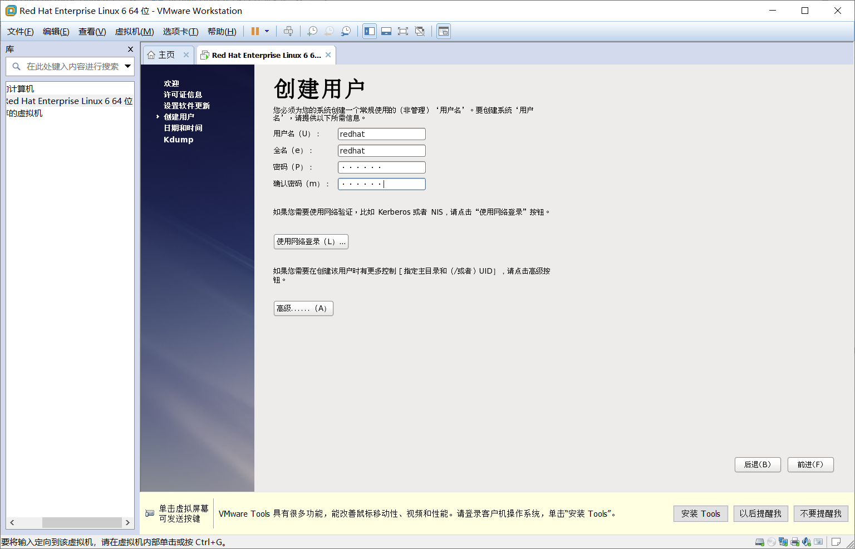Screen dimensions: 855x549
Task: Click the 安装 Tools button
Action: pos(701,513)
